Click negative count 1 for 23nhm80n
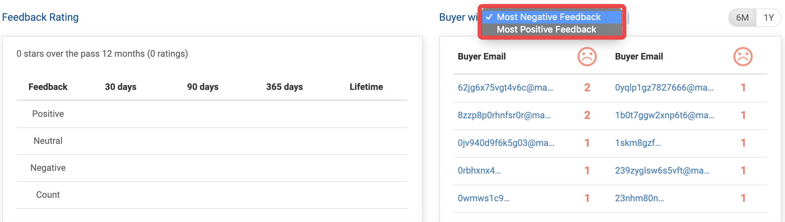This screenshot has width=785, height=222. (x=743, y=198)
